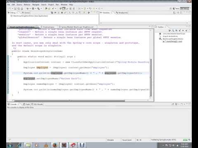Switch to the Tasks view tab

(x=26, y=104)
